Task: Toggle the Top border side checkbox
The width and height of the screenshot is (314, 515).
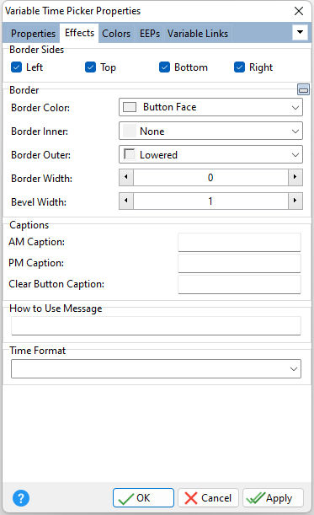Action: click(x=90, y=67)
